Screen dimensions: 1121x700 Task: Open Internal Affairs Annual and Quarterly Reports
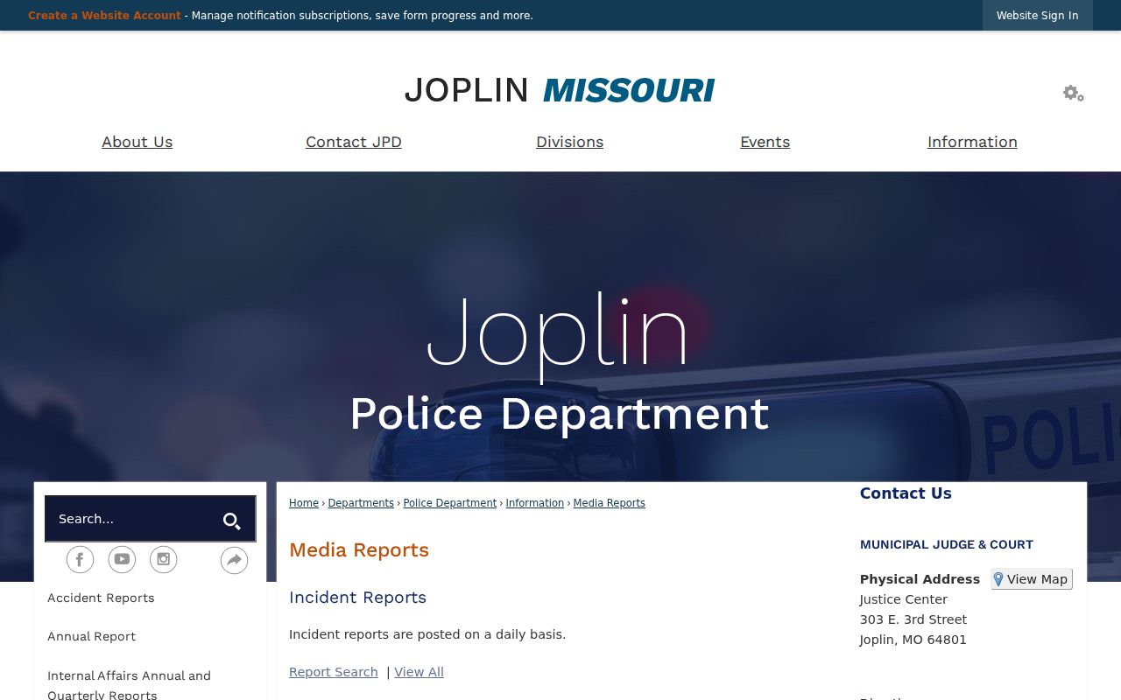tap(129, 684)
